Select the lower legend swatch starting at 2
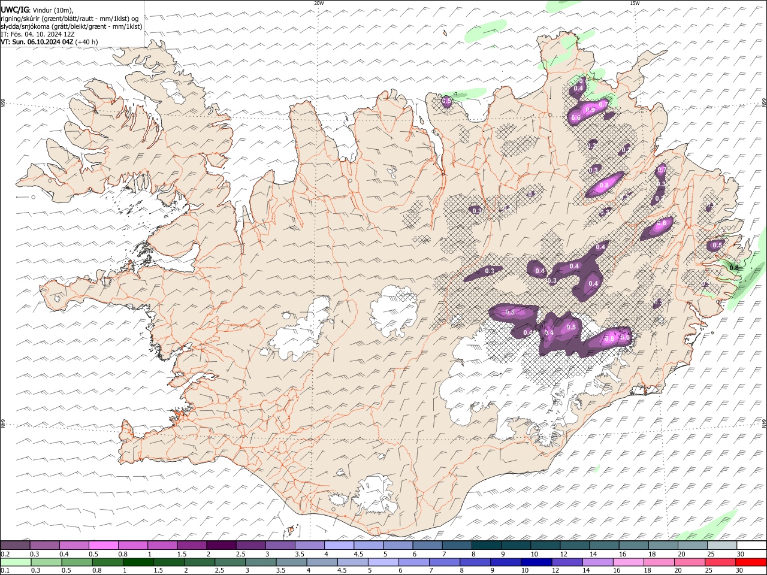This screenshot has width=767, height=575. point(201,562)
